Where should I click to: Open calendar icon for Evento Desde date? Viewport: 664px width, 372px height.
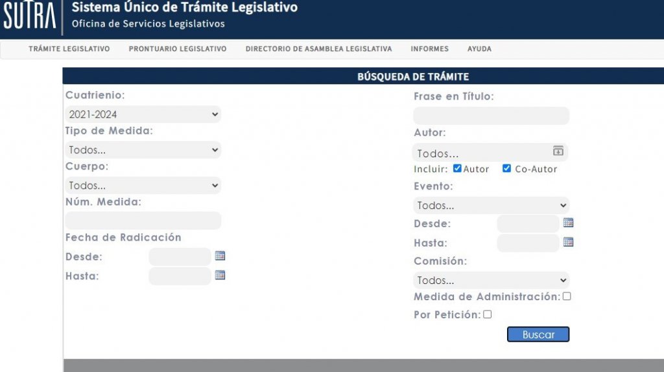click(568, 223)
